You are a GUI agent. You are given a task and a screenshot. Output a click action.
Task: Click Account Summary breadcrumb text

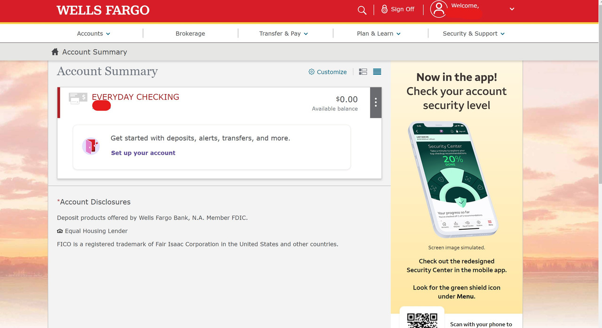click(95, 52)
